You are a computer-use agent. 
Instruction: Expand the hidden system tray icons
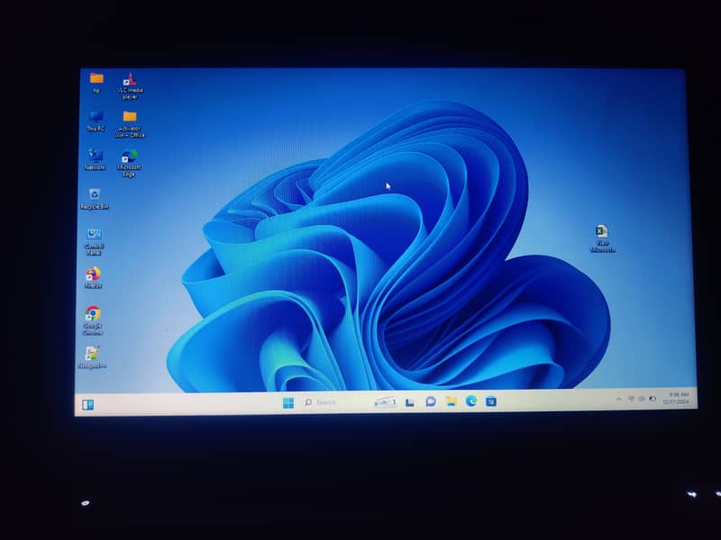click(619, 399)
